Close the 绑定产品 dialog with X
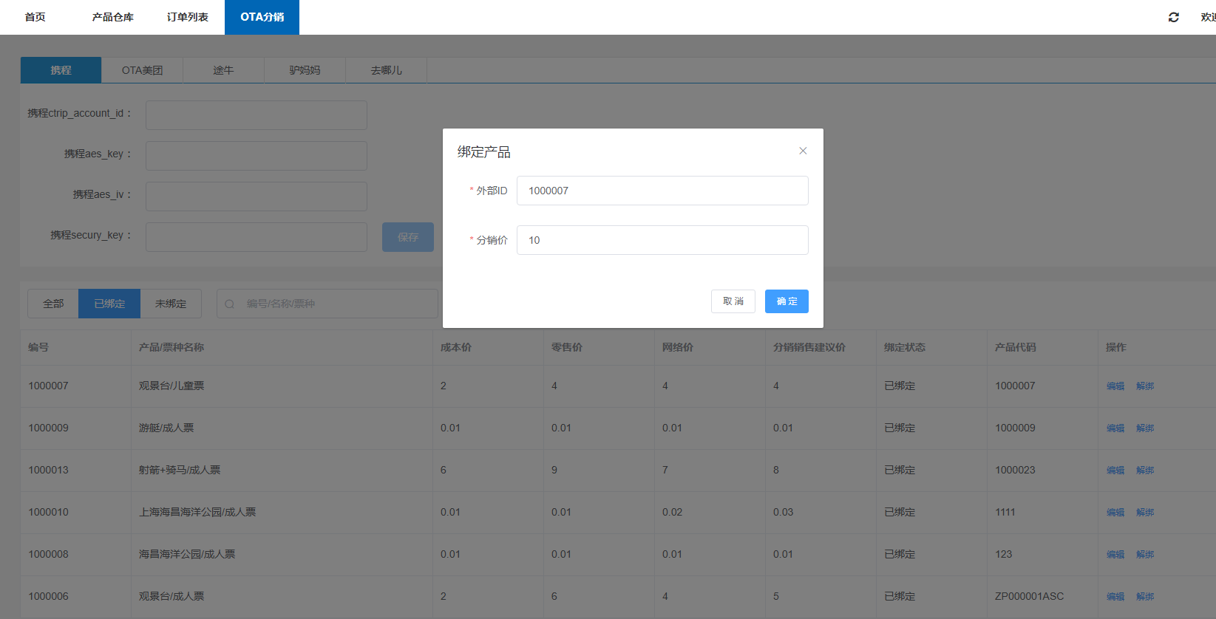Image resolution: width=1216 pixels, height=619 pixels. 803,151
